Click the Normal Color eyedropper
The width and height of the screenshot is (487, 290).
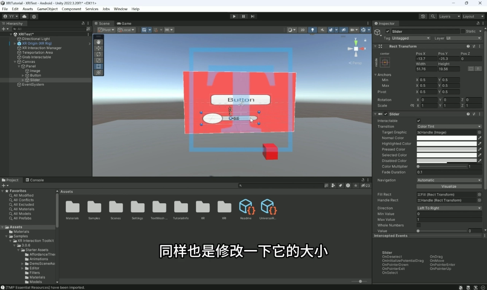(x=480, y=138)
